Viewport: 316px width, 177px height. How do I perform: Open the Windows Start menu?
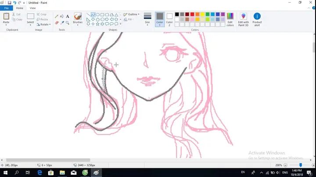click(x=5, y=173)
